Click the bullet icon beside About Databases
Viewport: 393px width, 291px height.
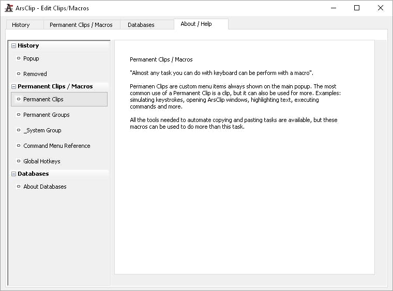click(19, 186)
